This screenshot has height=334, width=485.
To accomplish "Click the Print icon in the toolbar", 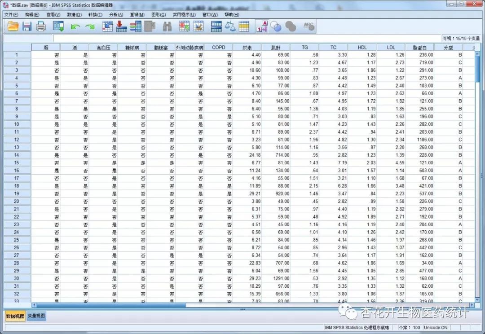I will coord(41,27).
